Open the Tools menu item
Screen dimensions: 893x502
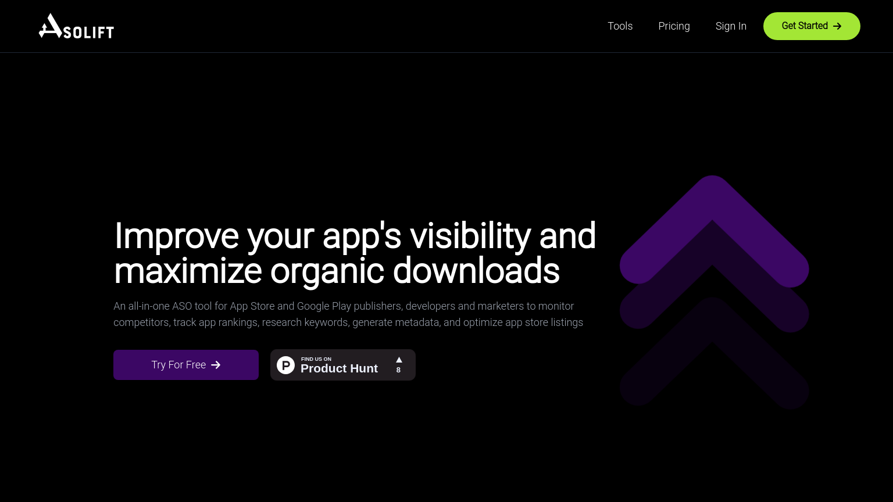pyautogui.click(x=620, y=26)
